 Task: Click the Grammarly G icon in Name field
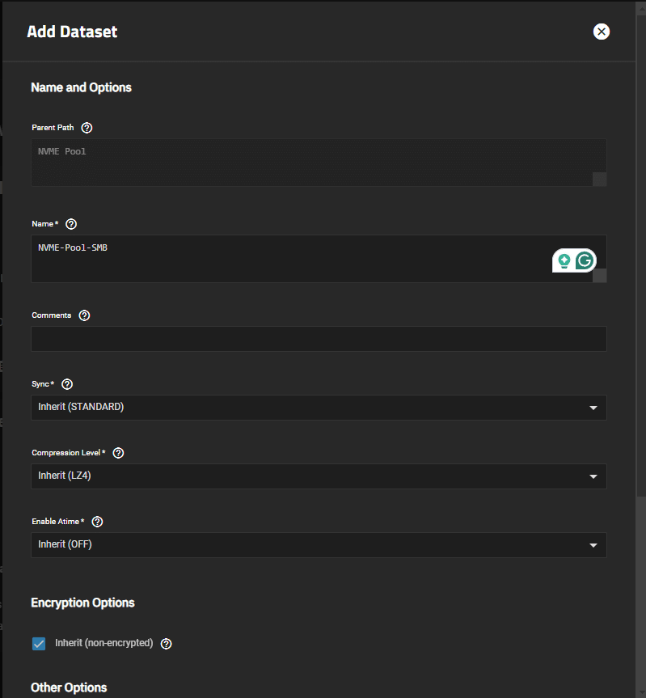click(x=585, y=260)
